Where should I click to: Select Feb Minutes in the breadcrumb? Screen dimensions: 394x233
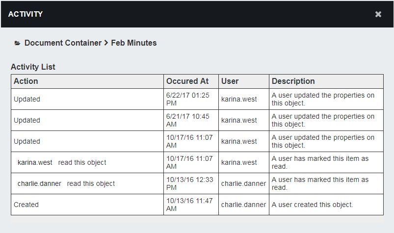[x=134, y=43]
